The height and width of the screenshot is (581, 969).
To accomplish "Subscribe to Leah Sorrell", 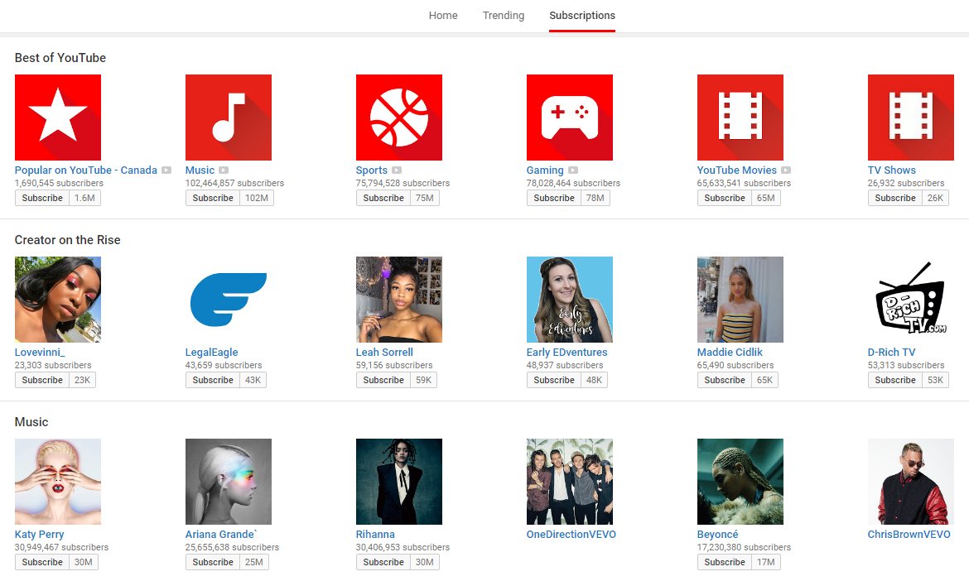I will [383, 381].
